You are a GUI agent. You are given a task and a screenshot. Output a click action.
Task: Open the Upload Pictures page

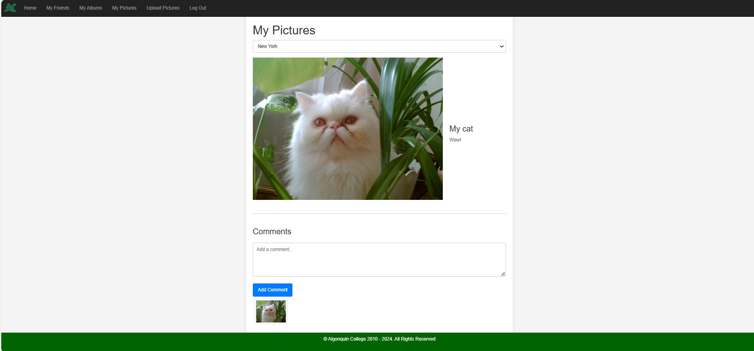coord(163,8)
